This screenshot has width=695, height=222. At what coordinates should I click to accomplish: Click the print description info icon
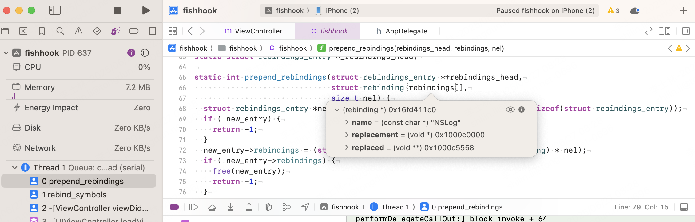pos(522,109)
